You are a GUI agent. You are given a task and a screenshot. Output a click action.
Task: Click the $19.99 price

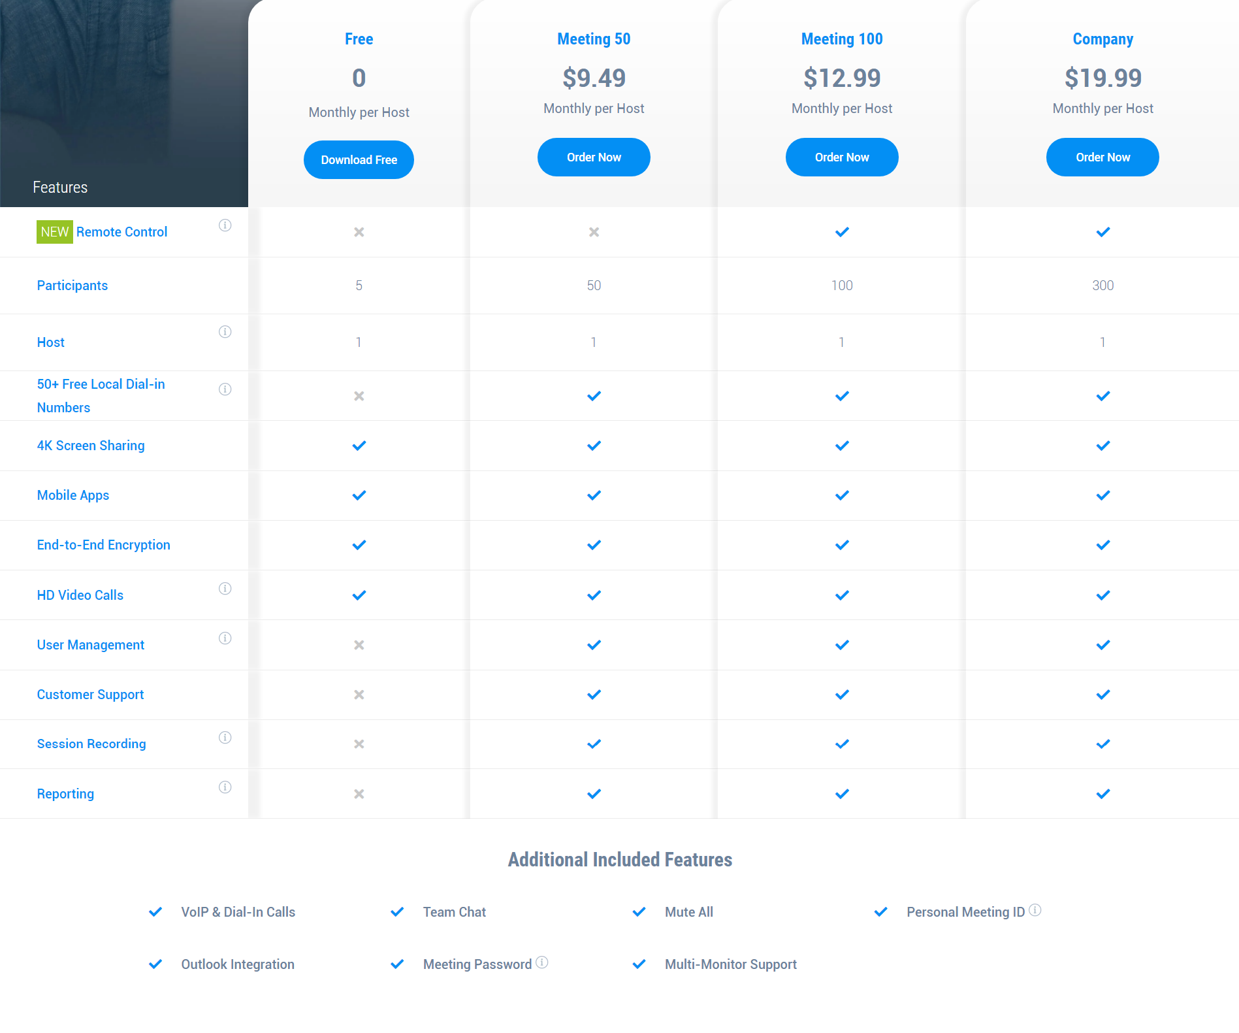[x=1103, y=78]
